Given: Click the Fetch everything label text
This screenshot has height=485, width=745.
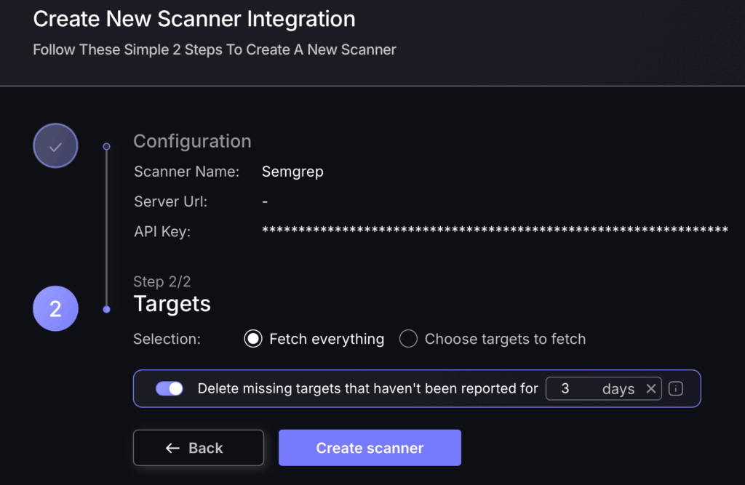Looking at the screenshot, I should click(x=327, y=339).
